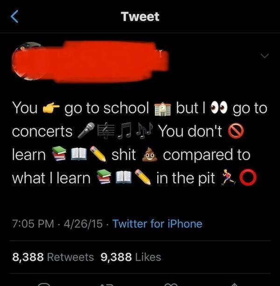View the 8,388 Retweets list

point(53,257)
